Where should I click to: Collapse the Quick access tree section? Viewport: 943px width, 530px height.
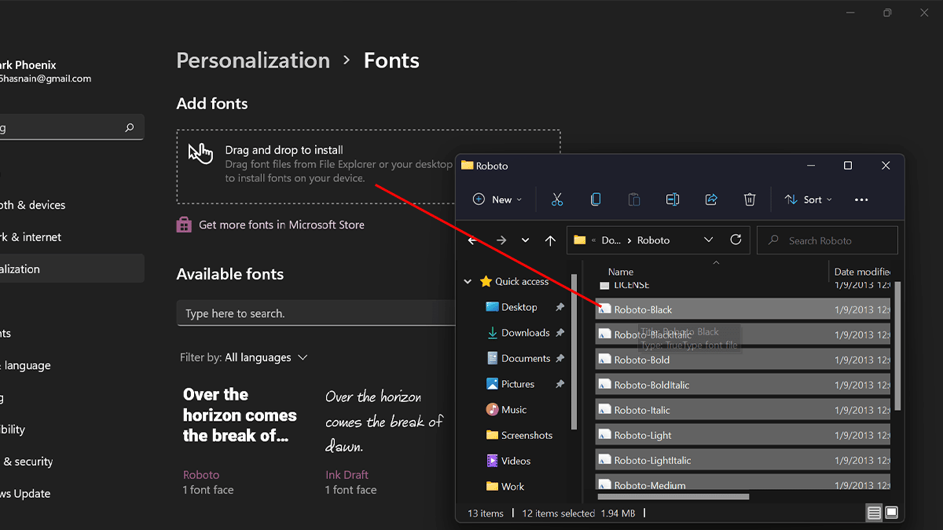click(468, 282)
